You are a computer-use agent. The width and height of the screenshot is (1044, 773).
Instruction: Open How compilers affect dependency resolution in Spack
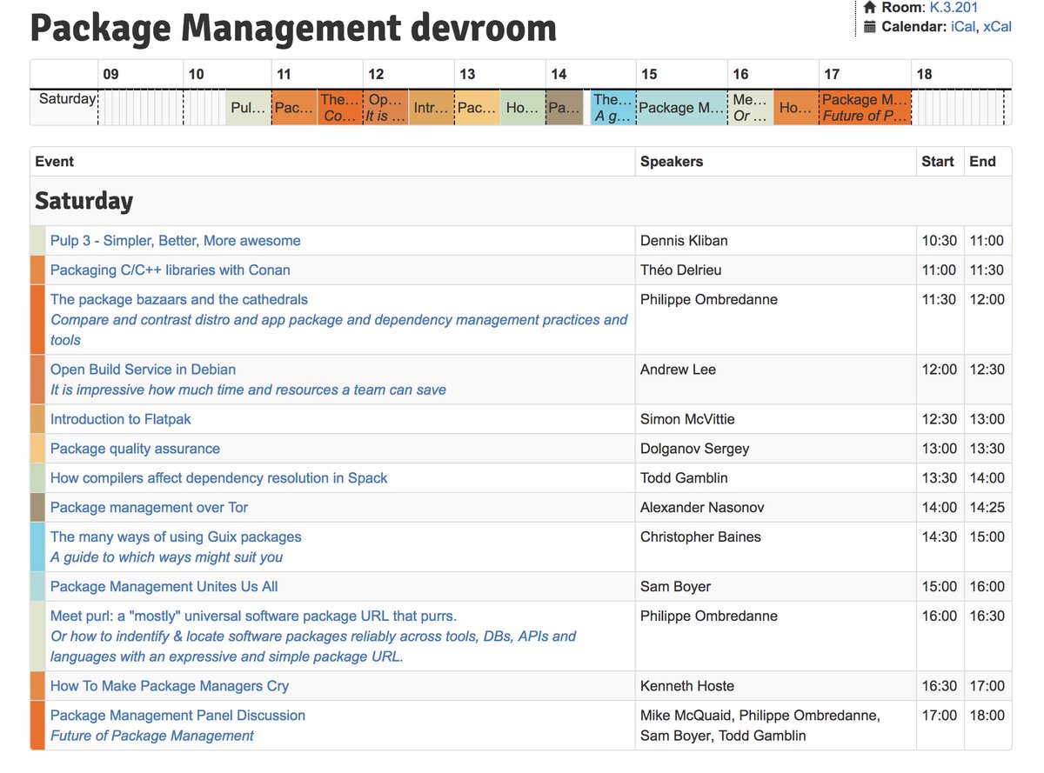[x=218, y=478]
